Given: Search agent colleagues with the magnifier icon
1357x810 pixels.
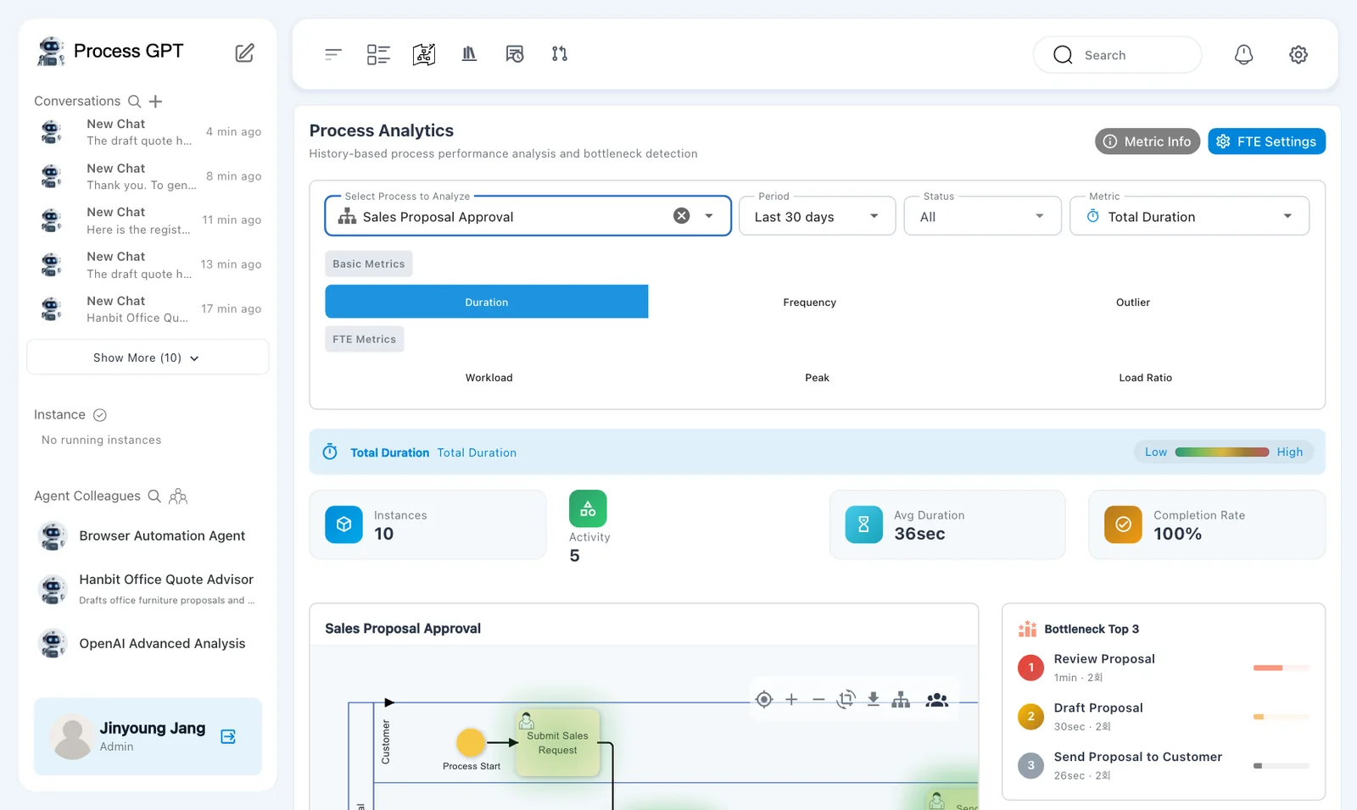Looking at the screenshot, I should click(154, 497).
